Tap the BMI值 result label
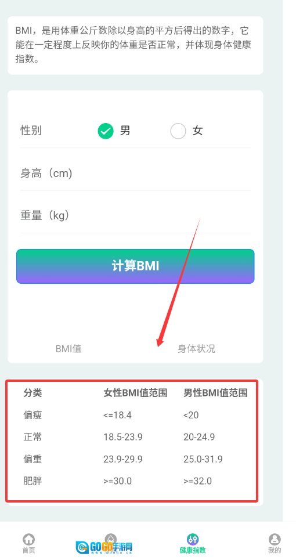 (68, 349)
